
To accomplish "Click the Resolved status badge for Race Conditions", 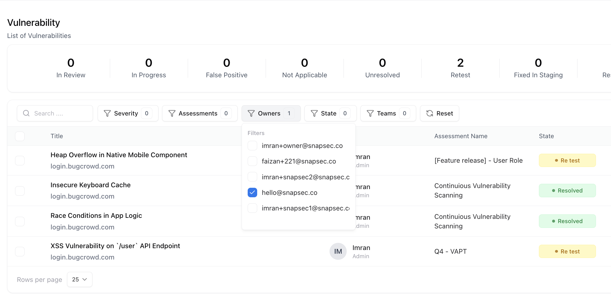I will (567, 221).
